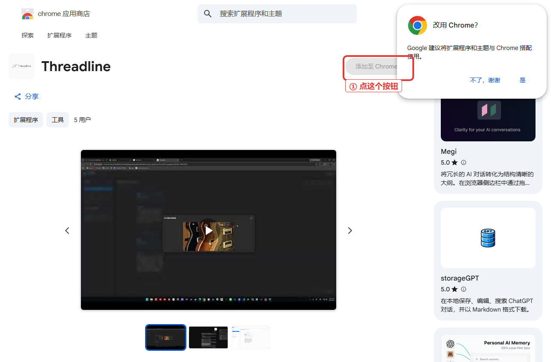The height and width of the screenshot is (362, 551).
Task: Click the rating info icon for storageGPT
Action: coord(464,289)
